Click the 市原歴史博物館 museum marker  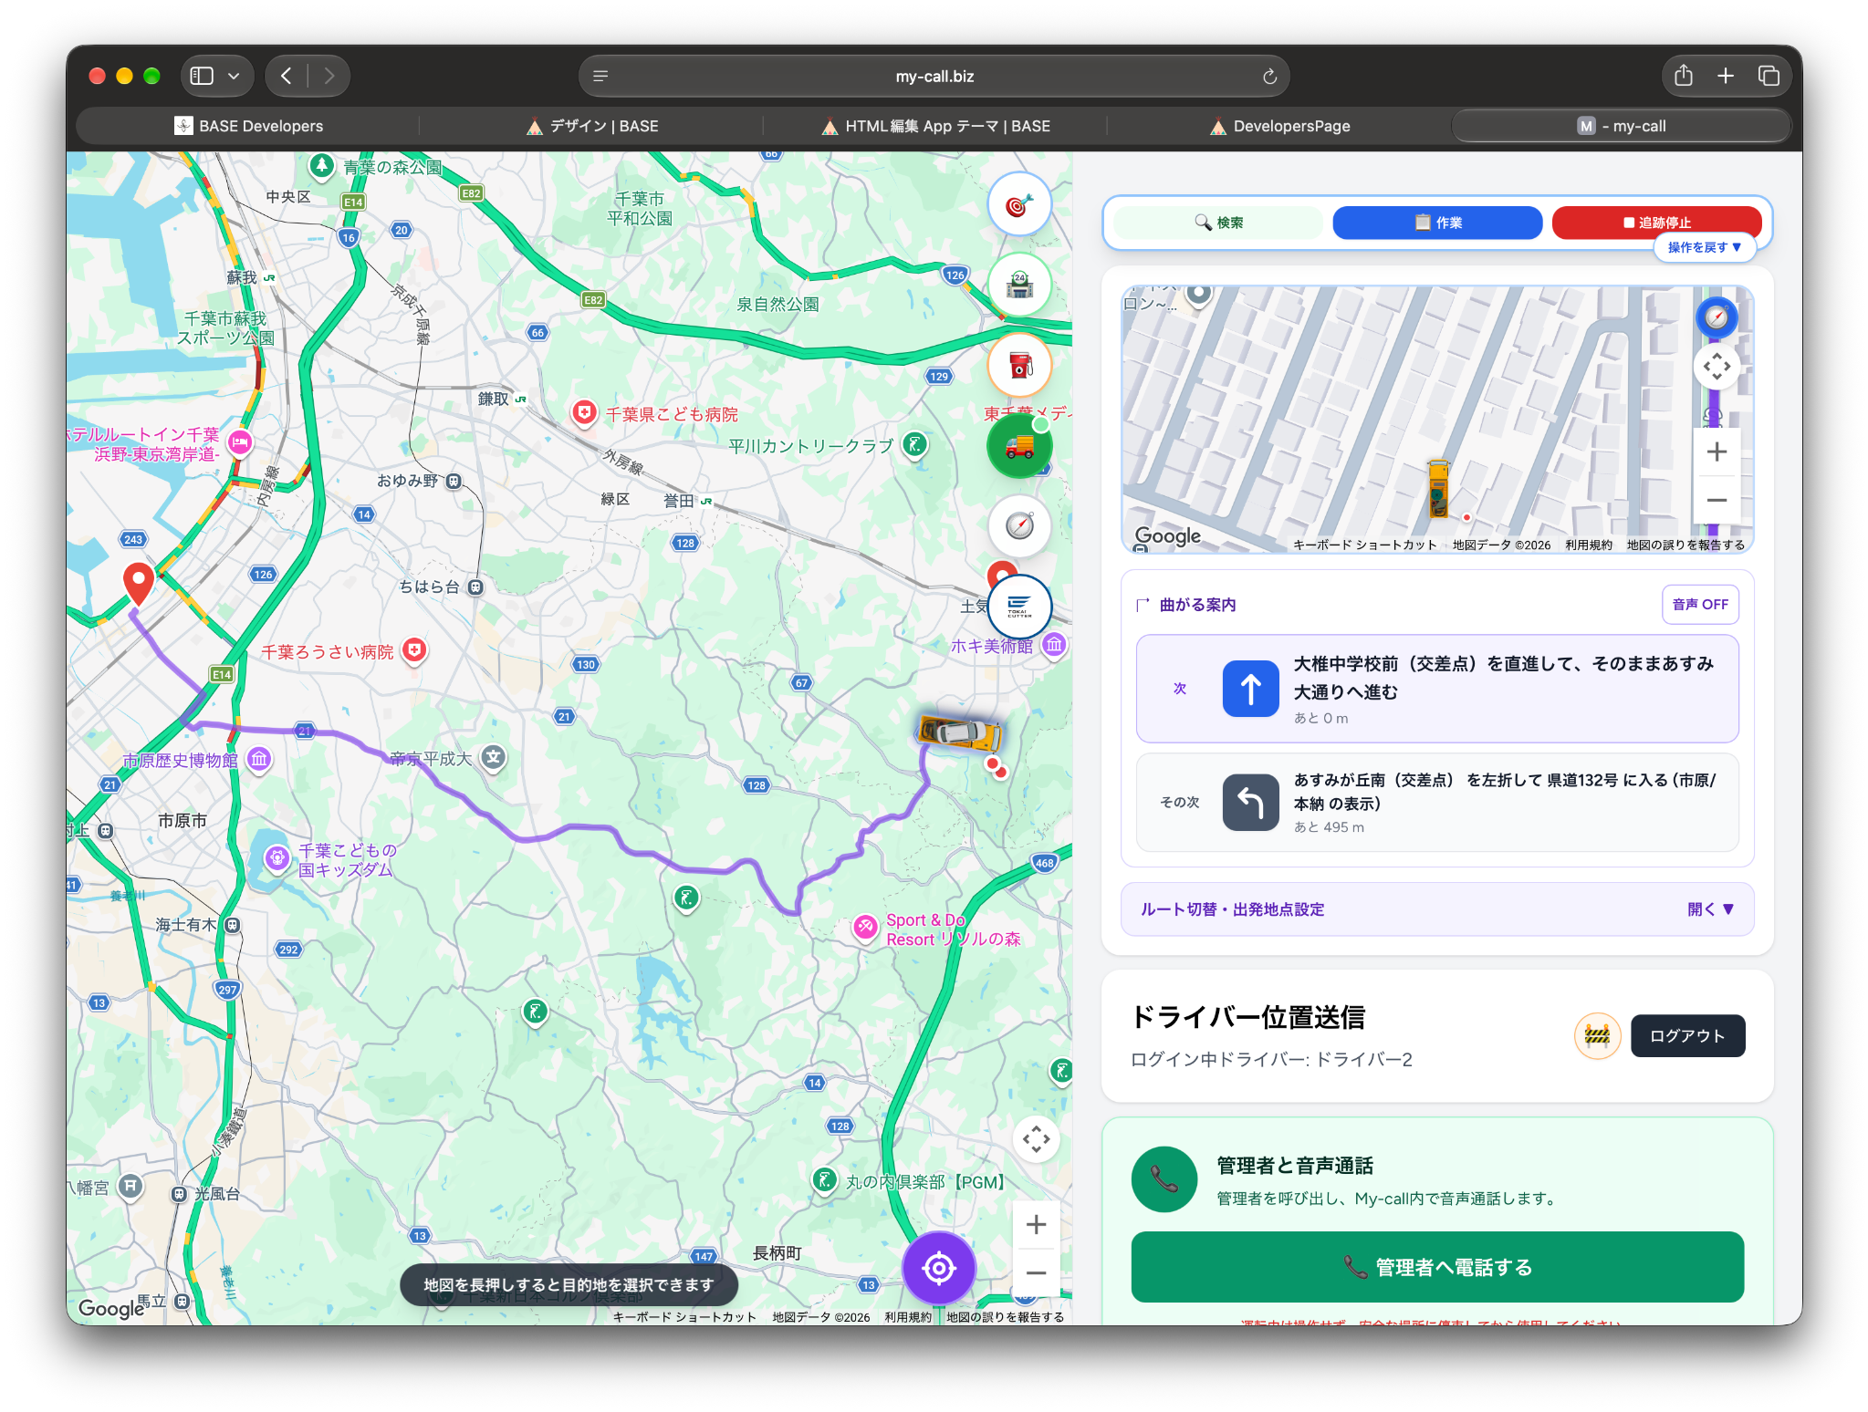259,759
